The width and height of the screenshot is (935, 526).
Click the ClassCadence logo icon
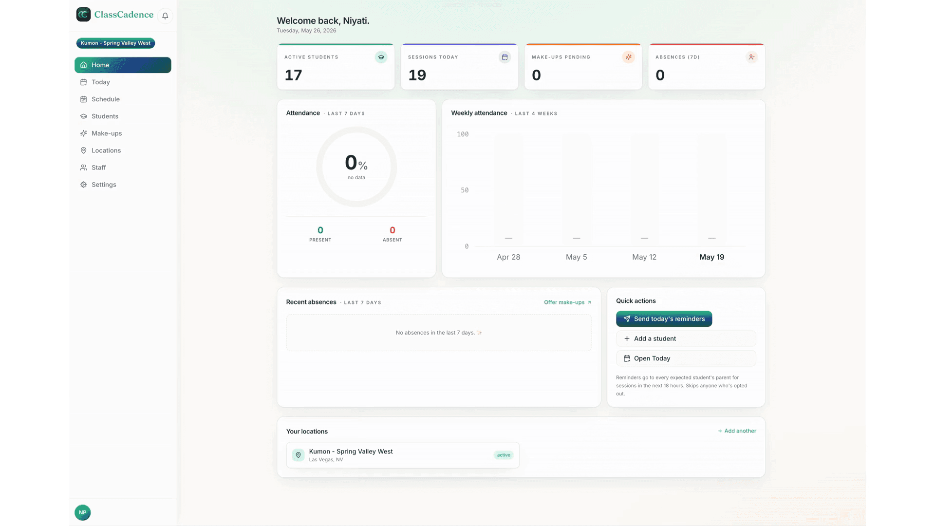pos(83,15)
